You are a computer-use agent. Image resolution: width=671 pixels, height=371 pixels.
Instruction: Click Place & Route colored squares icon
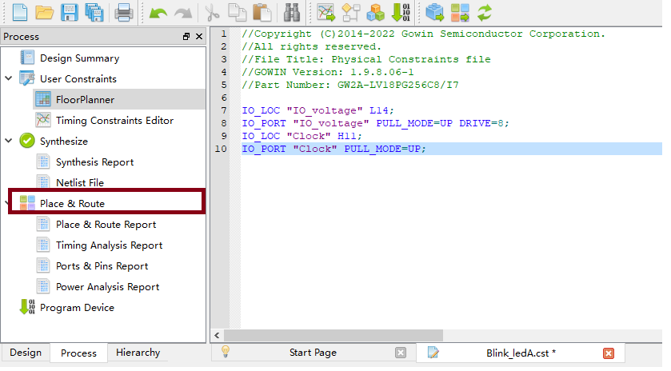27,203
